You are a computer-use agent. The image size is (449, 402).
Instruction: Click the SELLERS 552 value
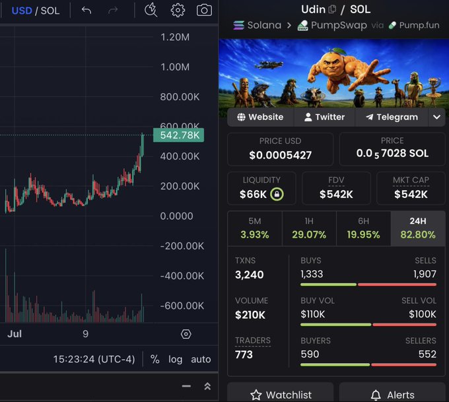[x=427, y=354]
